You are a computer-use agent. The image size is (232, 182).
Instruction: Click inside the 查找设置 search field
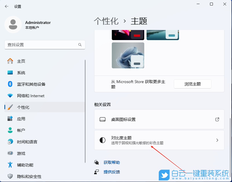point(45,45)
